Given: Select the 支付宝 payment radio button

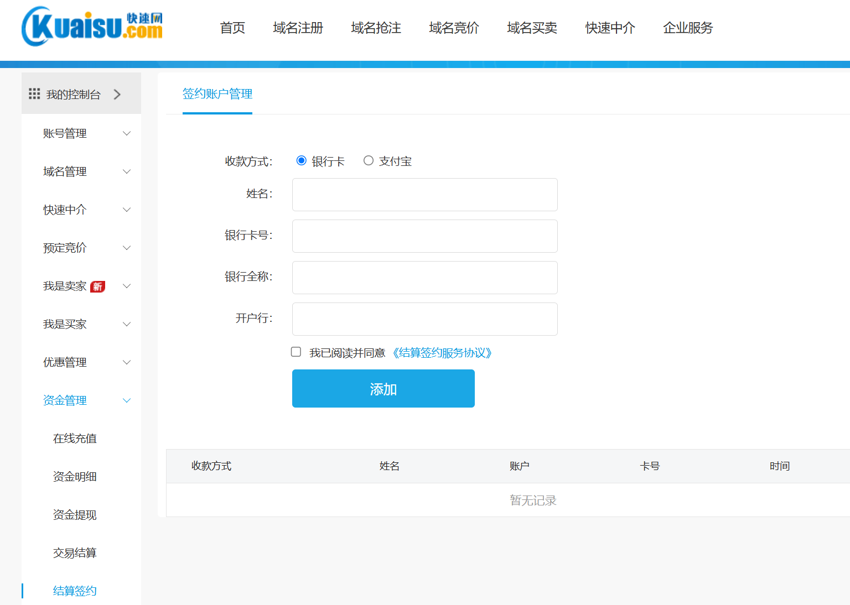Looking at the screenshot, I should pos(369,161).
